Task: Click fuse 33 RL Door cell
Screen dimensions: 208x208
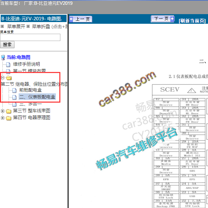Action: point(192,111)
